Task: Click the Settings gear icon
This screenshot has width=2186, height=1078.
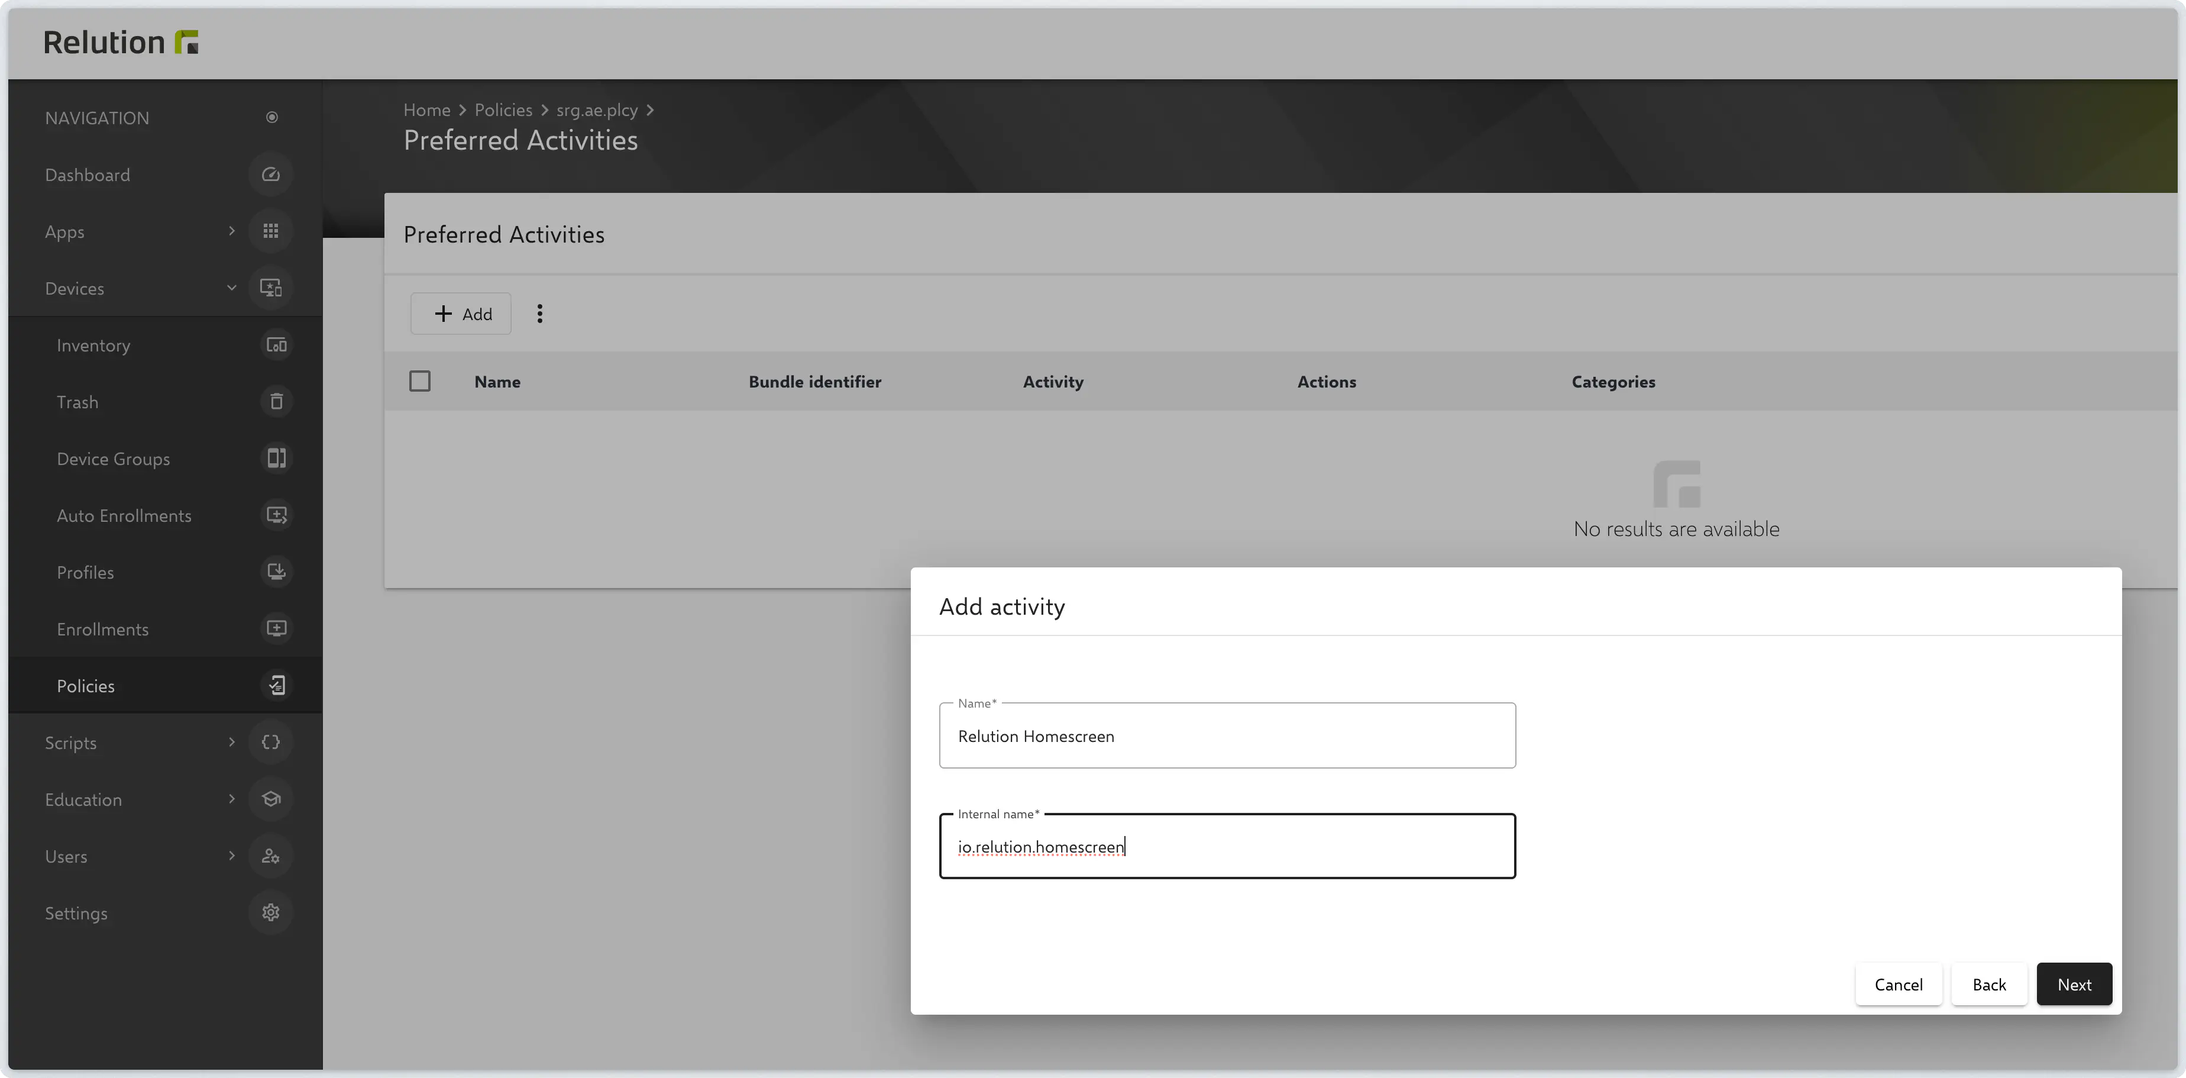Action: click(x=271, y=914)
